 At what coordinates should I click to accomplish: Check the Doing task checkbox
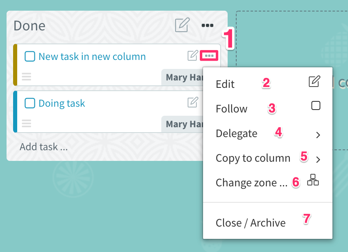[x=30, y=103]
